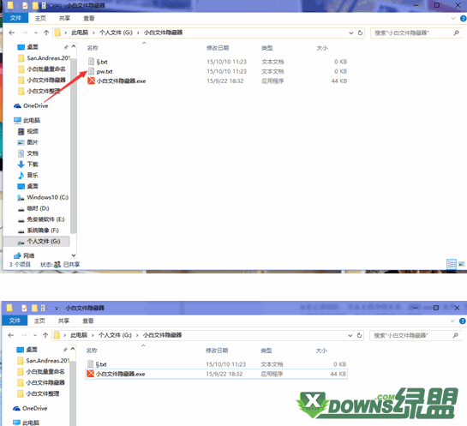The image size is (467, 426).
Task: Click the back arrow in the upper window
Action: [x=12, y=33]
